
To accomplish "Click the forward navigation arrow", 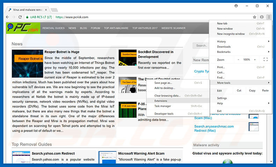I will point(14,17).
